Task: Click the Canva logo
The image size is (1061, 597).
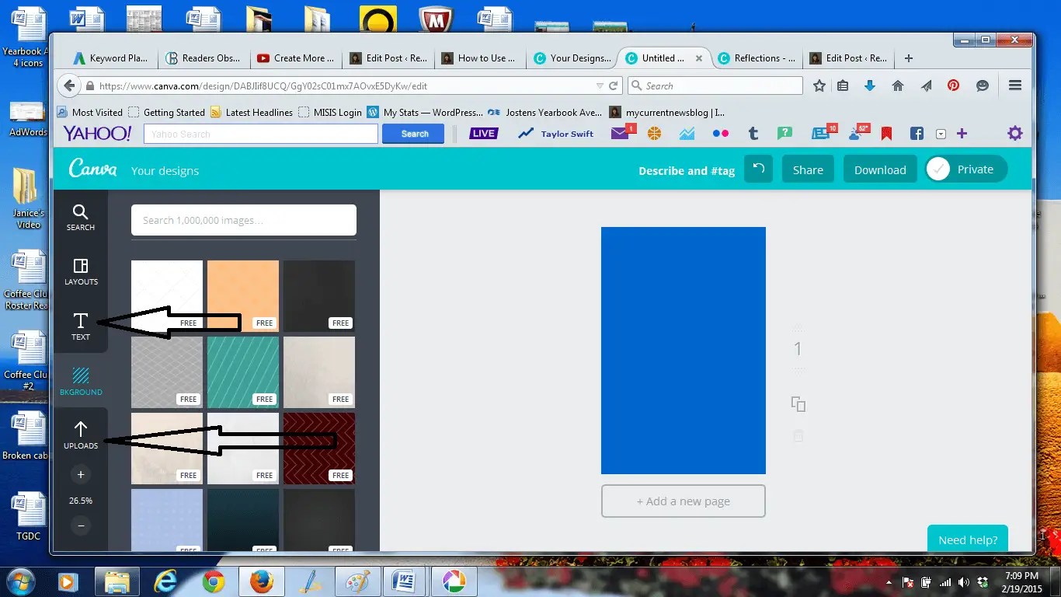Action: [x=92, y=169]
